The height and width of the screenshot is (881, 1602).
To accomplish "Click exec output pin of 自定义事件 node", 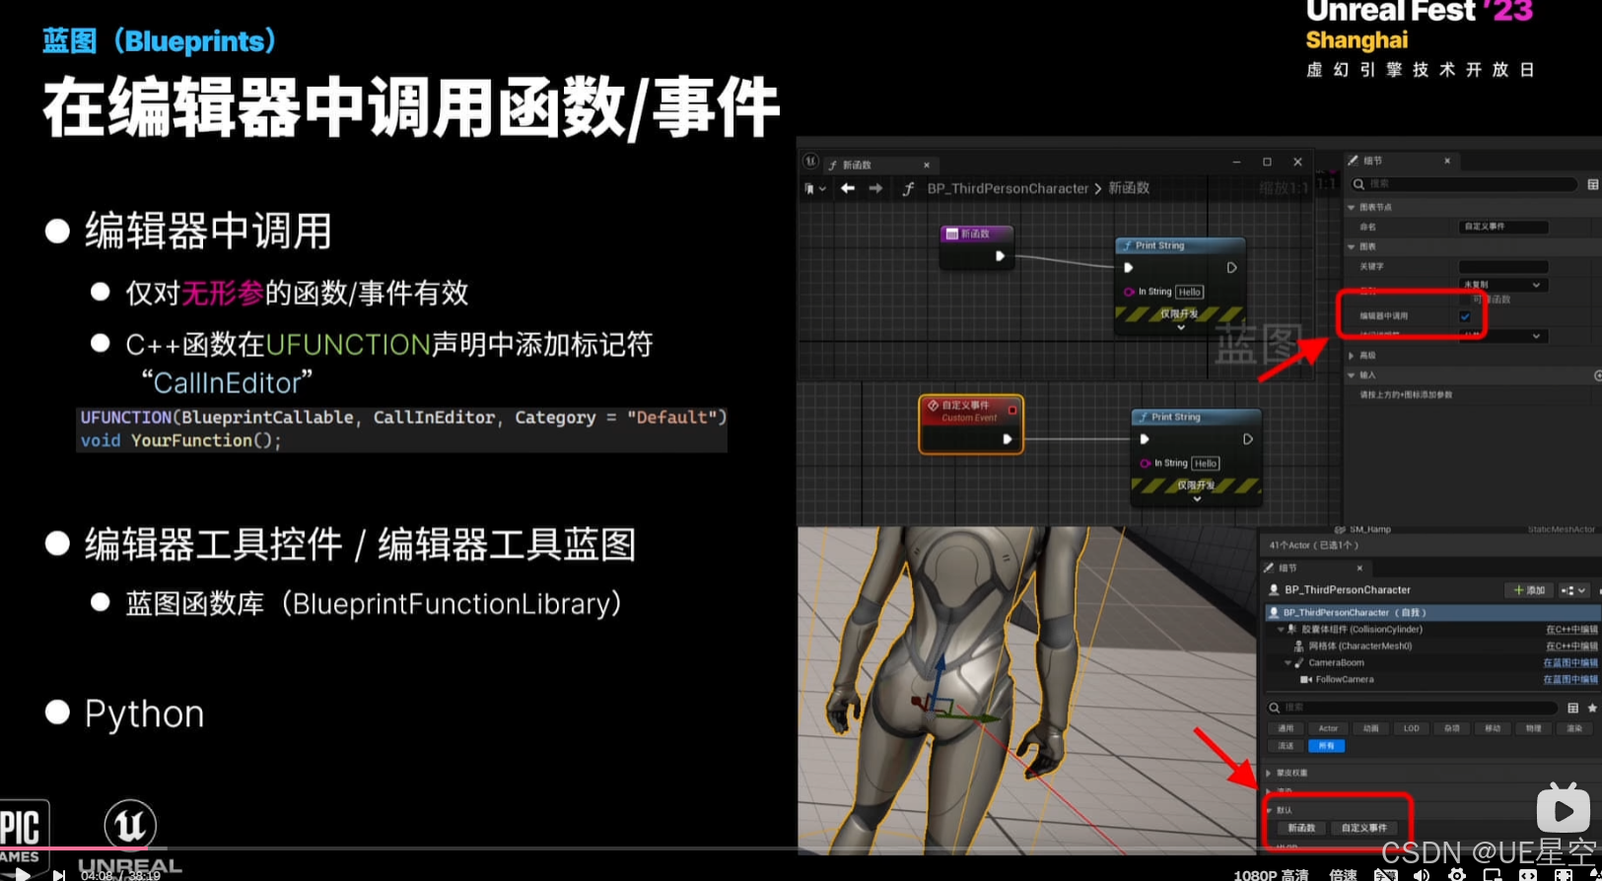I will point(1007,440).
